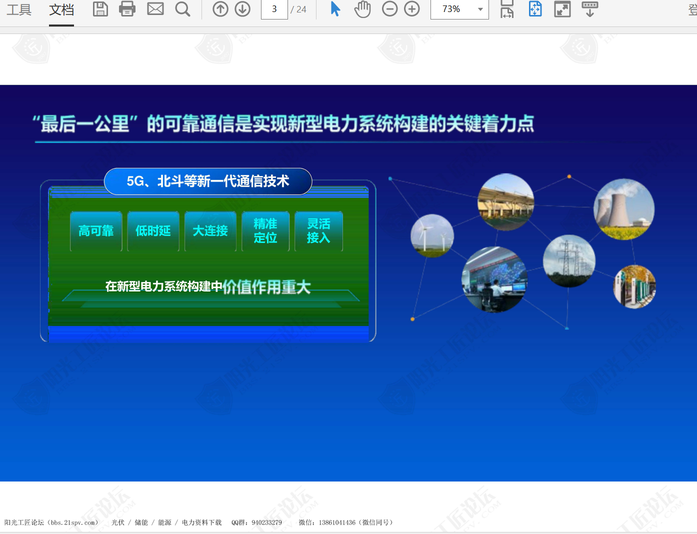This screenshot has width=697, height=534.
Task: Click the slide title text 最后一公里
Action: pyautogui.click(x=85, y=124)
